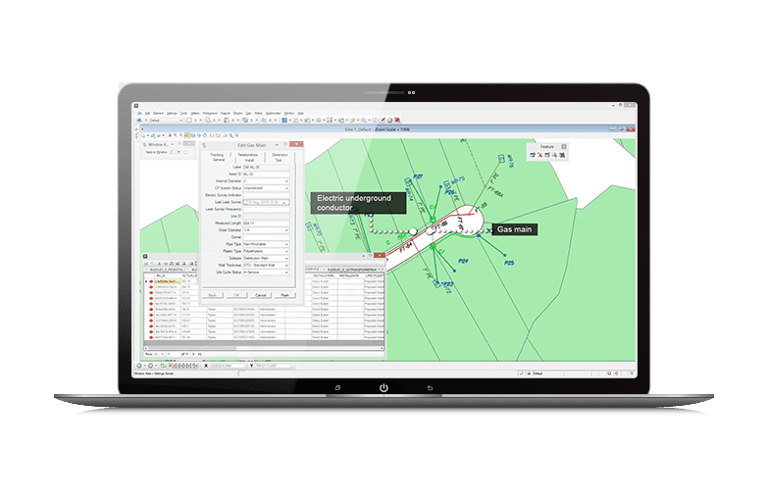Click the first circle snap icon in the bottom toolbar
This screenshot has height=498, width=767.
click(x=139, y=366)
